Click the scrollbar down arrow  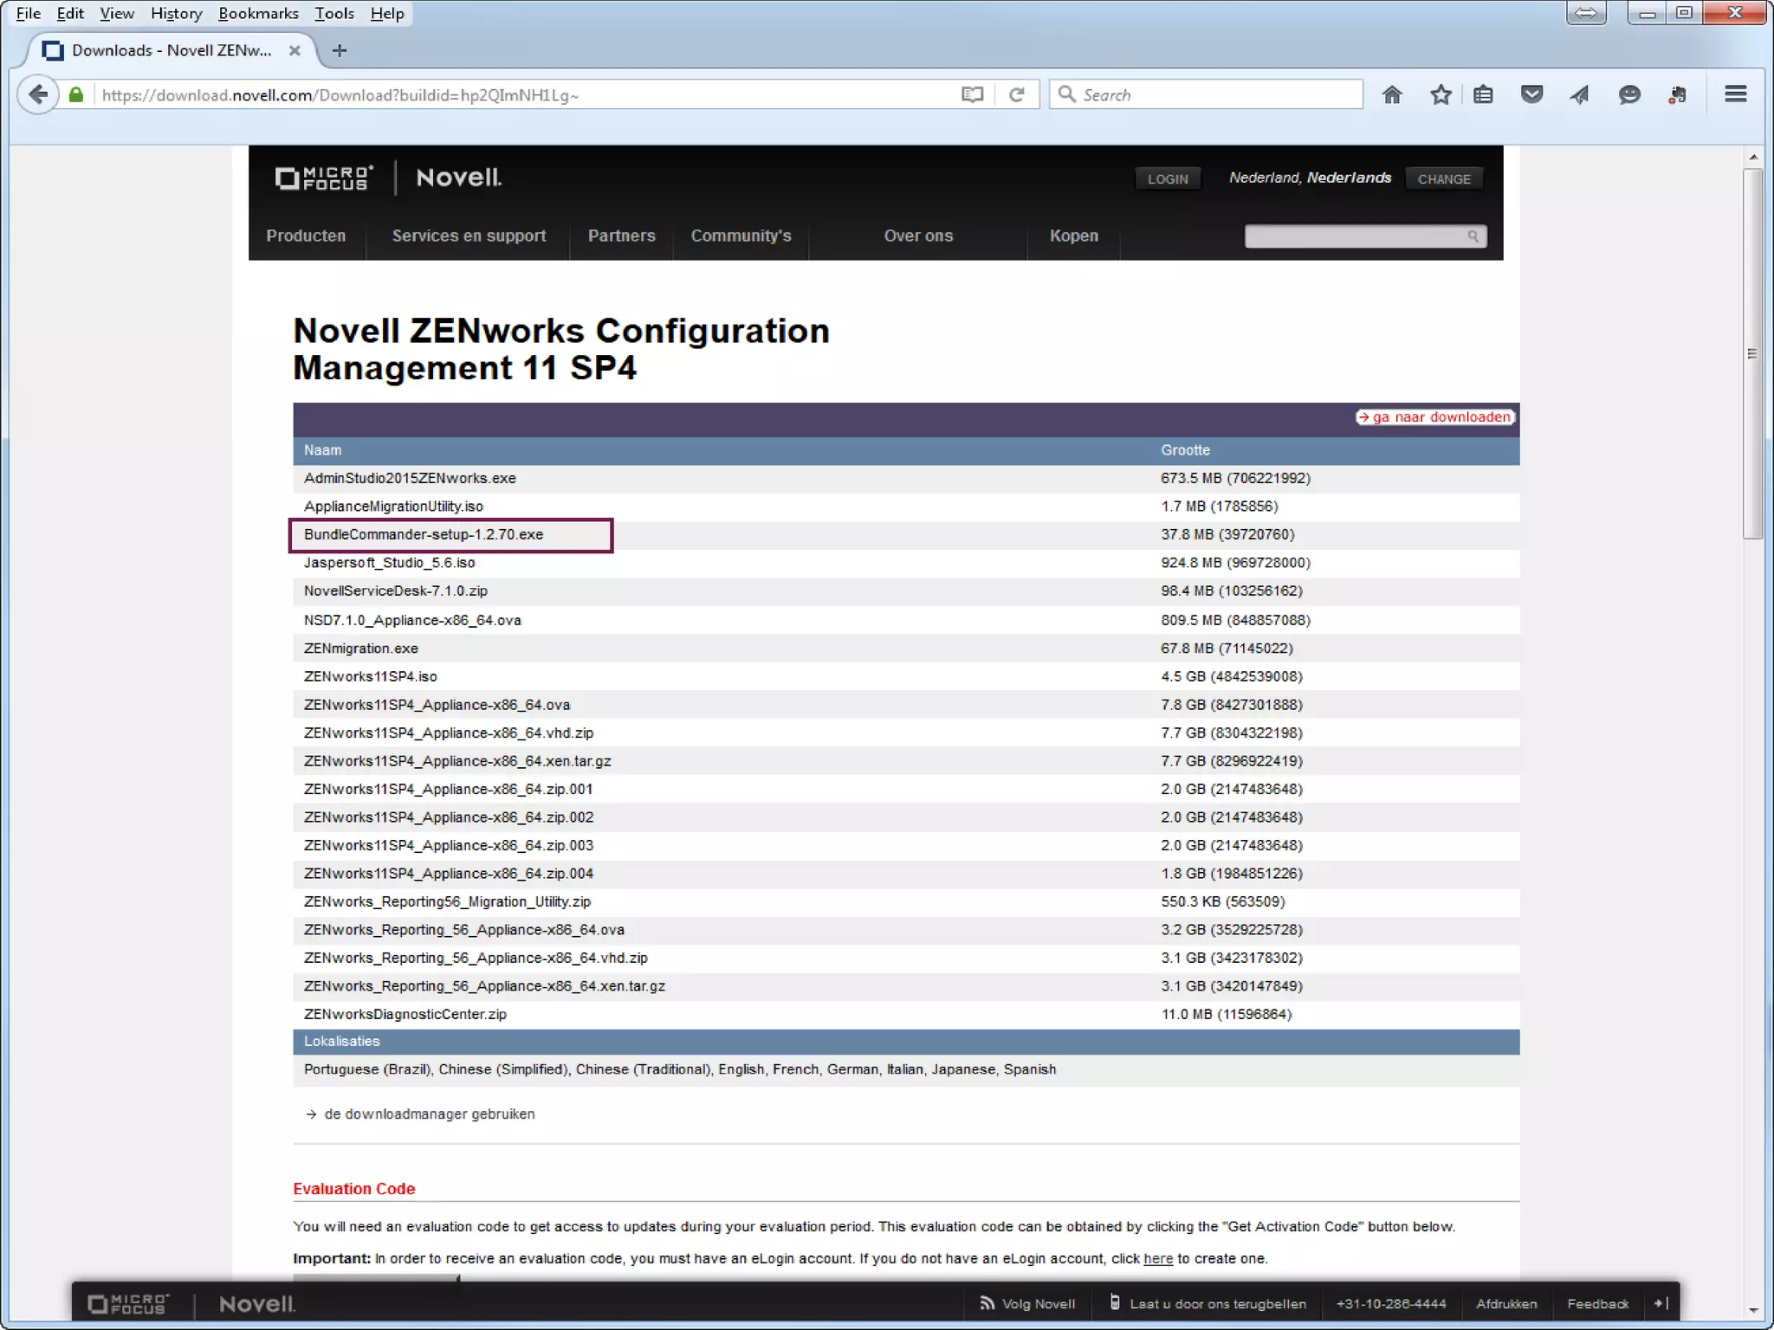pos(1752,1311)
